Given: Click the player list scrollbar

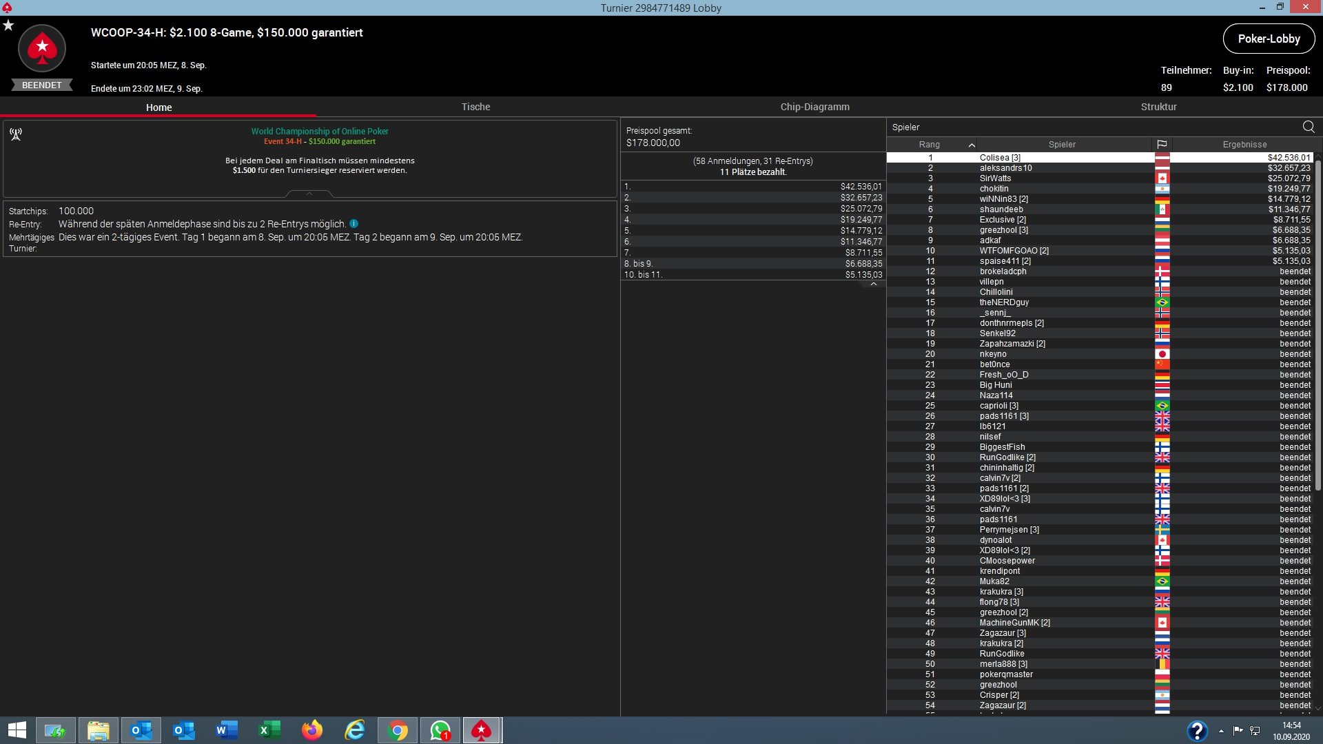Looking at the screenshot, I should coord(1318,324).
